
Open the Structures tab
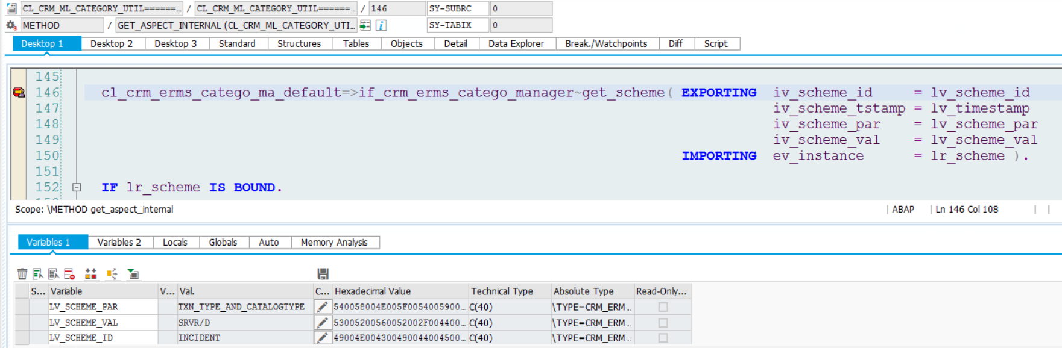click(299, 43)
